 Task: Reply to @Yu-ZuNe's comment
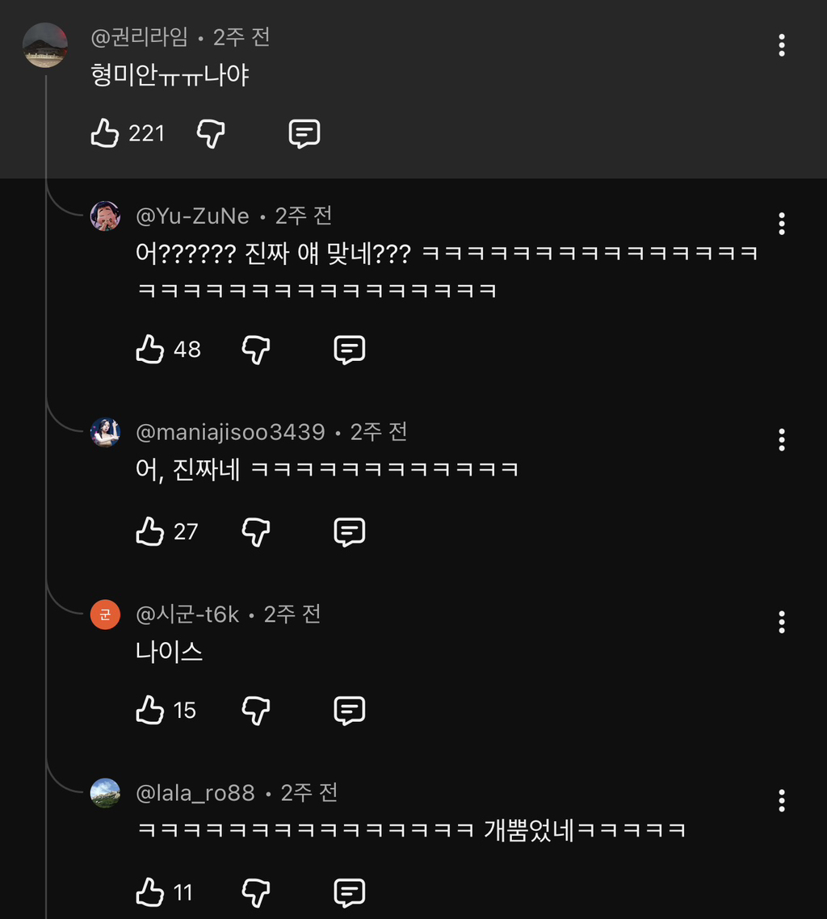tap(350, 350)
